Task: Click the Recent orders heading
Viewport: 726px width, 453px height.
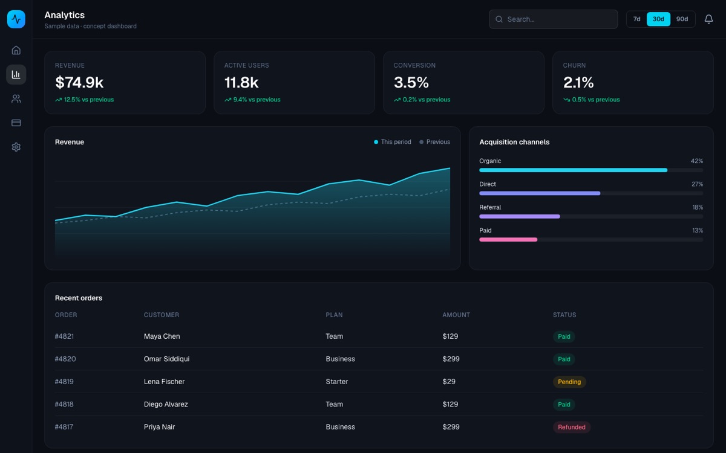Action: (x=79, y=298)
